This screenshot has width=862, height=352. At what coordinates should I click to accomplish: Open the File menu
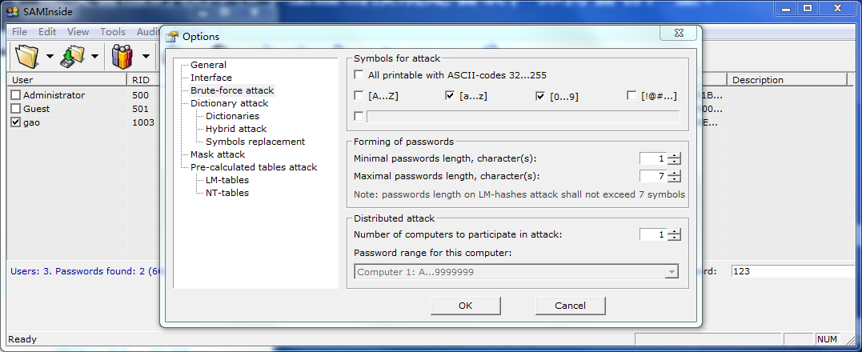(x=20, y=32)
